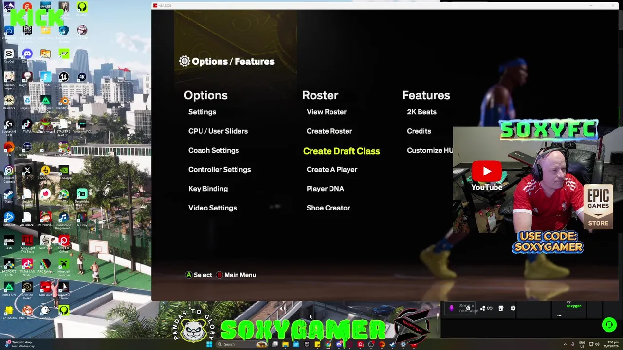Open the Recycle Bin on desktop
Screen dimensions: 623x350
tap(27, 103)
